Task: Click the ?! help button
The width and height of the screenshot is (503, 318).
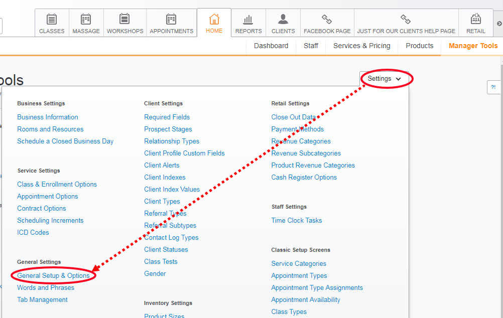Action: coord(493,87)
